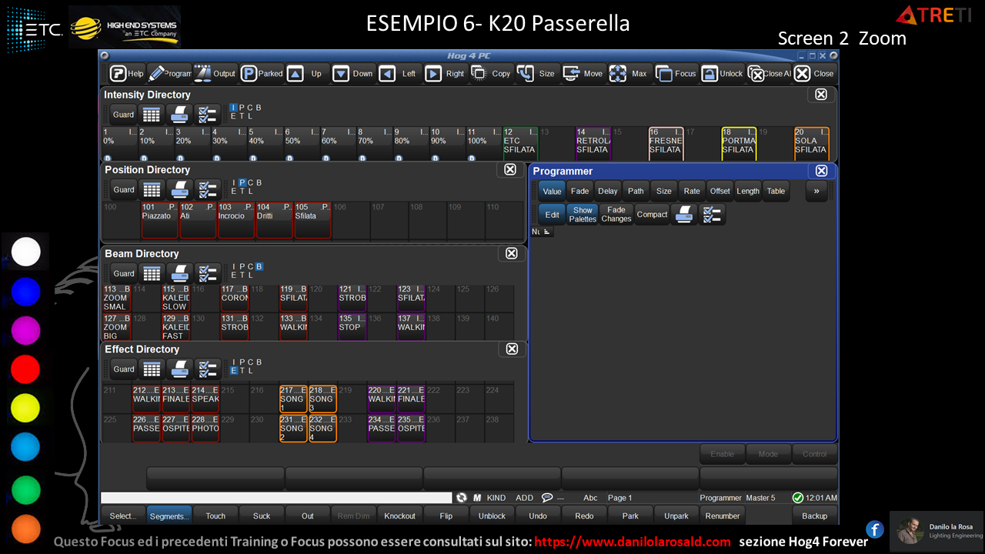Click the Facebook icon at bottom right
985x554 pixels.
click(874, 529)
